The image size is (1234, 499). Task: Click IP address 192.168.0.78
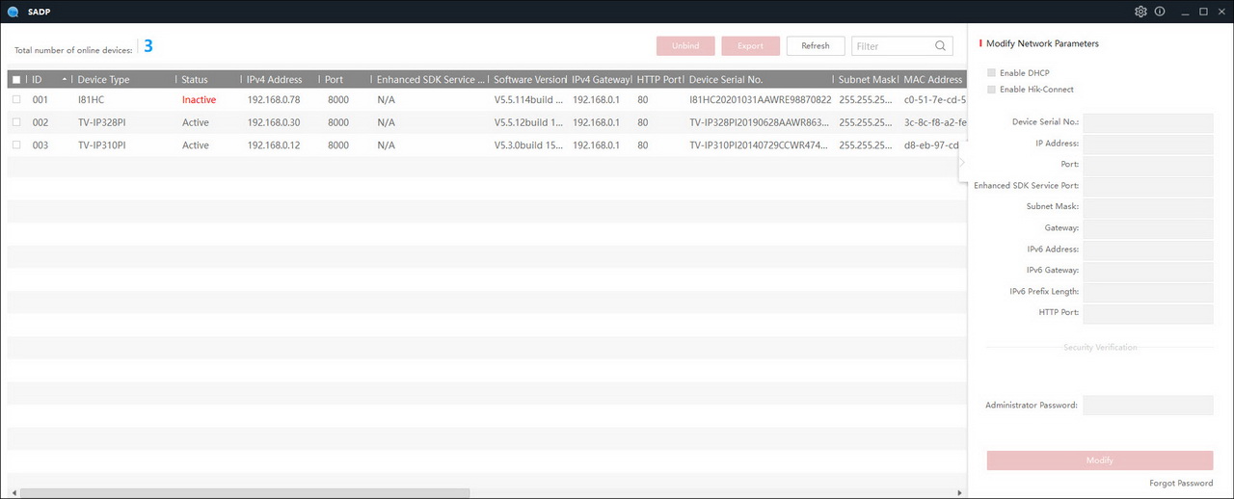pos(274,99)
